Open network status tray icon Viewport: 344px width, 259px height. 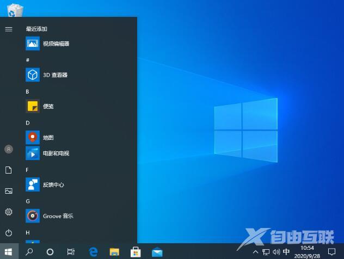(x=266, y=252)
